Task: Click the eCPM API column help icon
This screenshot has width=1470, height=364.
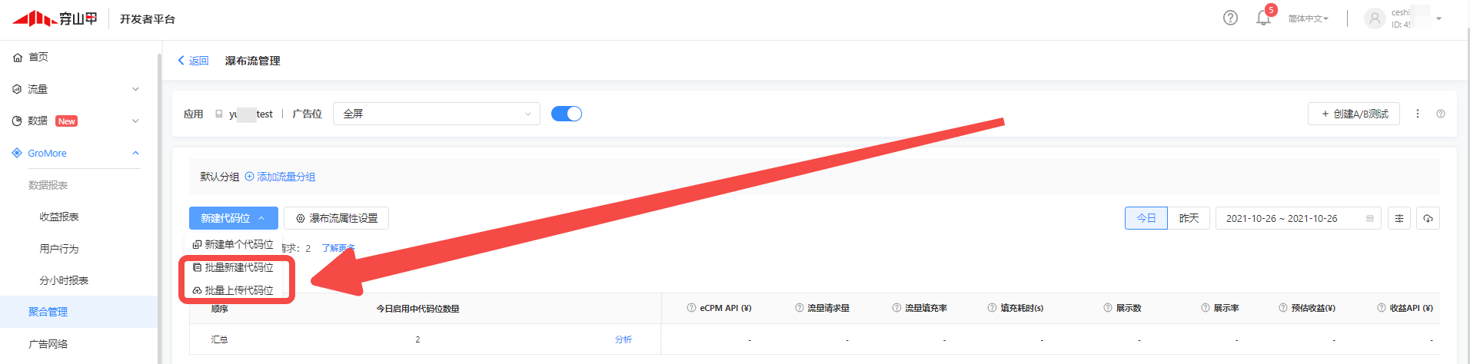Action: 691,308
